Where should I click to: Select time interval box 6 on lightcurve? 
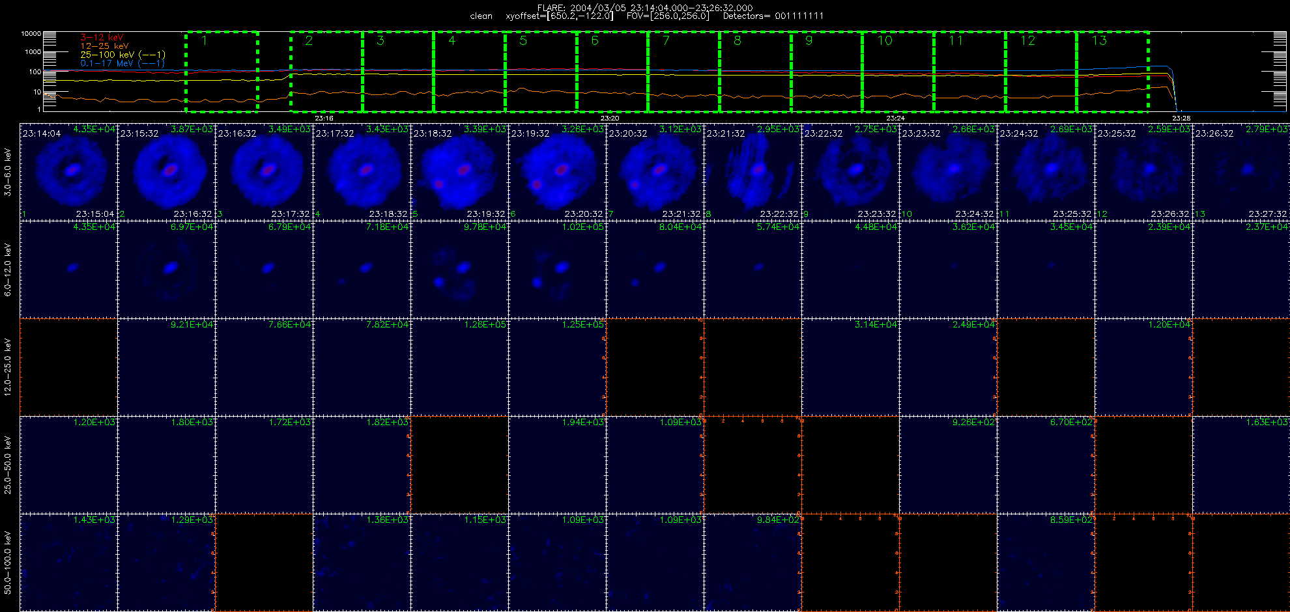coord(612,71)
